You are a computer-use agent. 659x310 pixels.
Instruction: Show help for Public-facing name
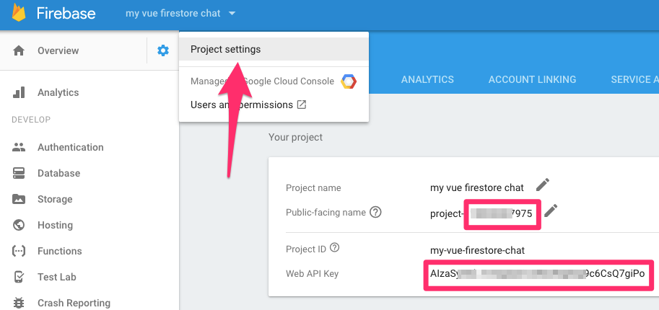pos(375,212)
